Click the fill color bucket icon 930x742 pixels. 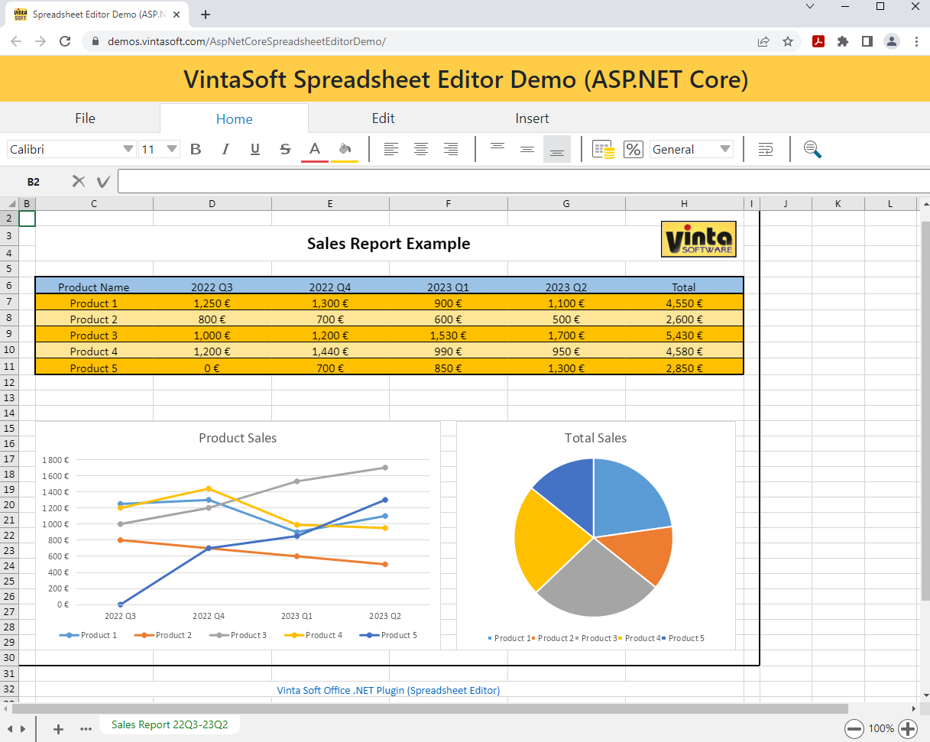[x=345, y=149]
